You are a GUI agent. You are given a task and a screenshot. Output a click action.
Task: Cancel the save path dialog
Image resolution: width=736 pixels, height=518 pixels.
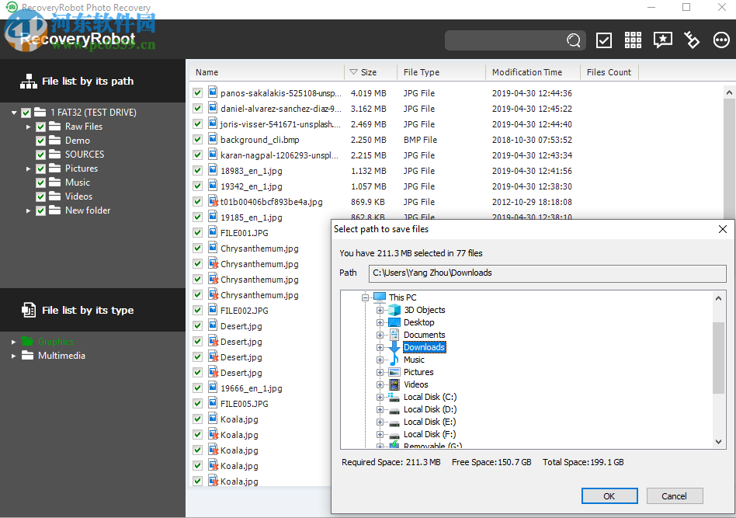[x=675, y=495]
